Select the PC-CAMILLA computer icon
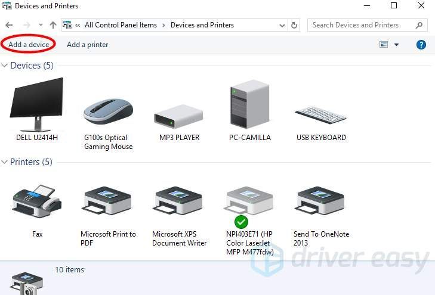 249,104
